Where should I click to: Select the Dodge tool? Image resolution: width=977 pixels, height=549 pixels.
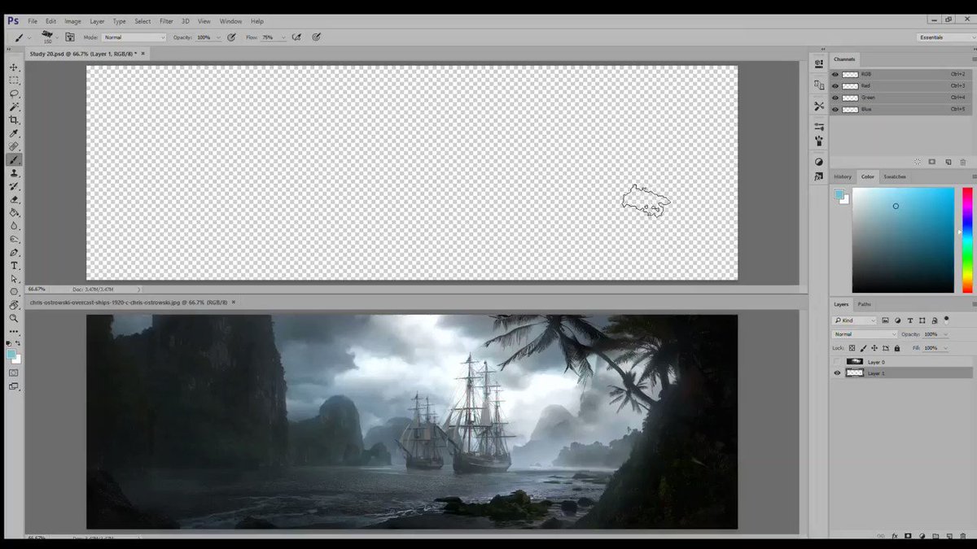click(14, 239)
